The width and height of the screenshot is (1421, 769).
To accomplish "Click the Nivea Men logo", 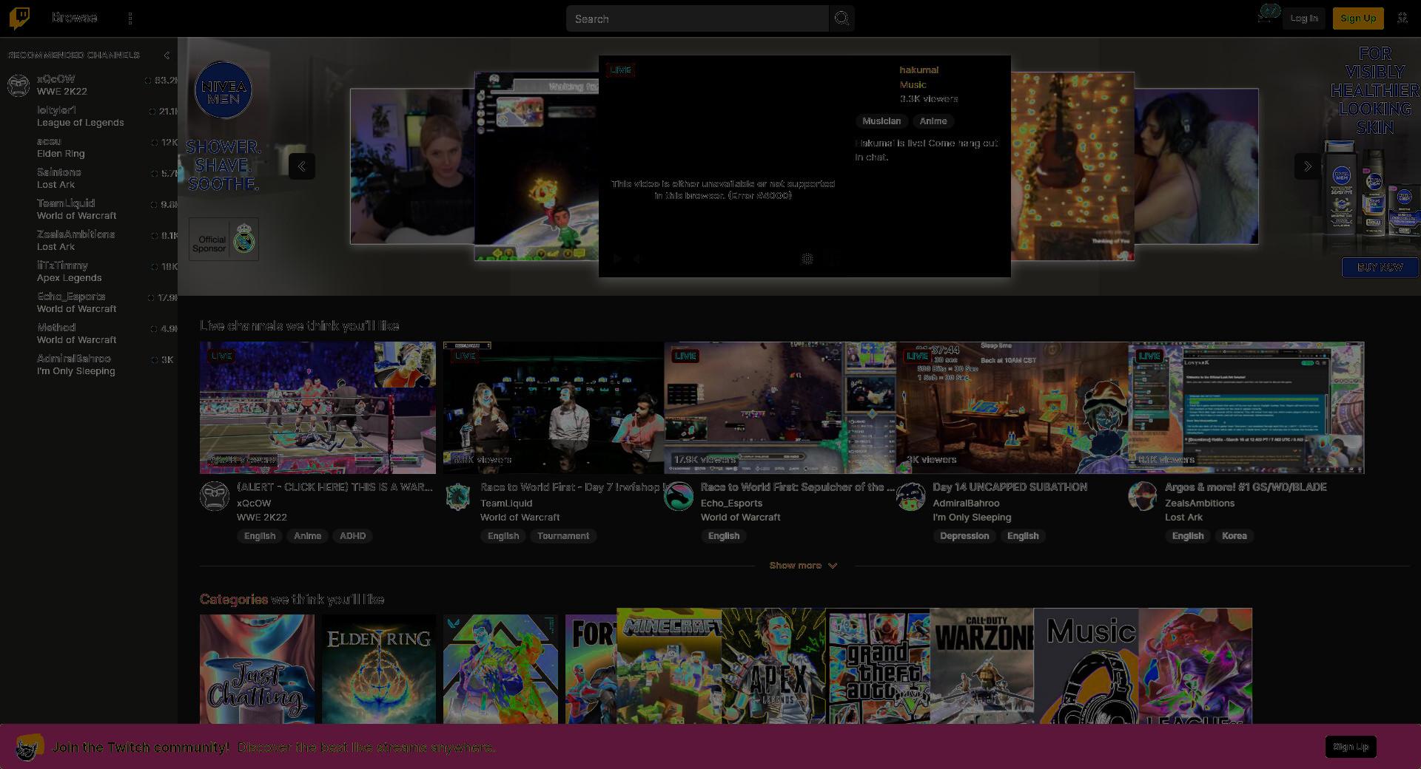I will [223, 90].
